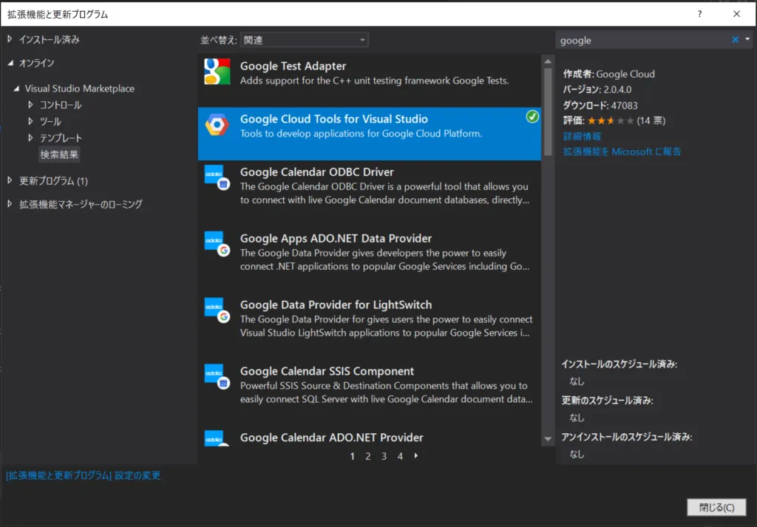
Task: Click the scrollbar down arrow in results list
Action: tap(548, 439)
